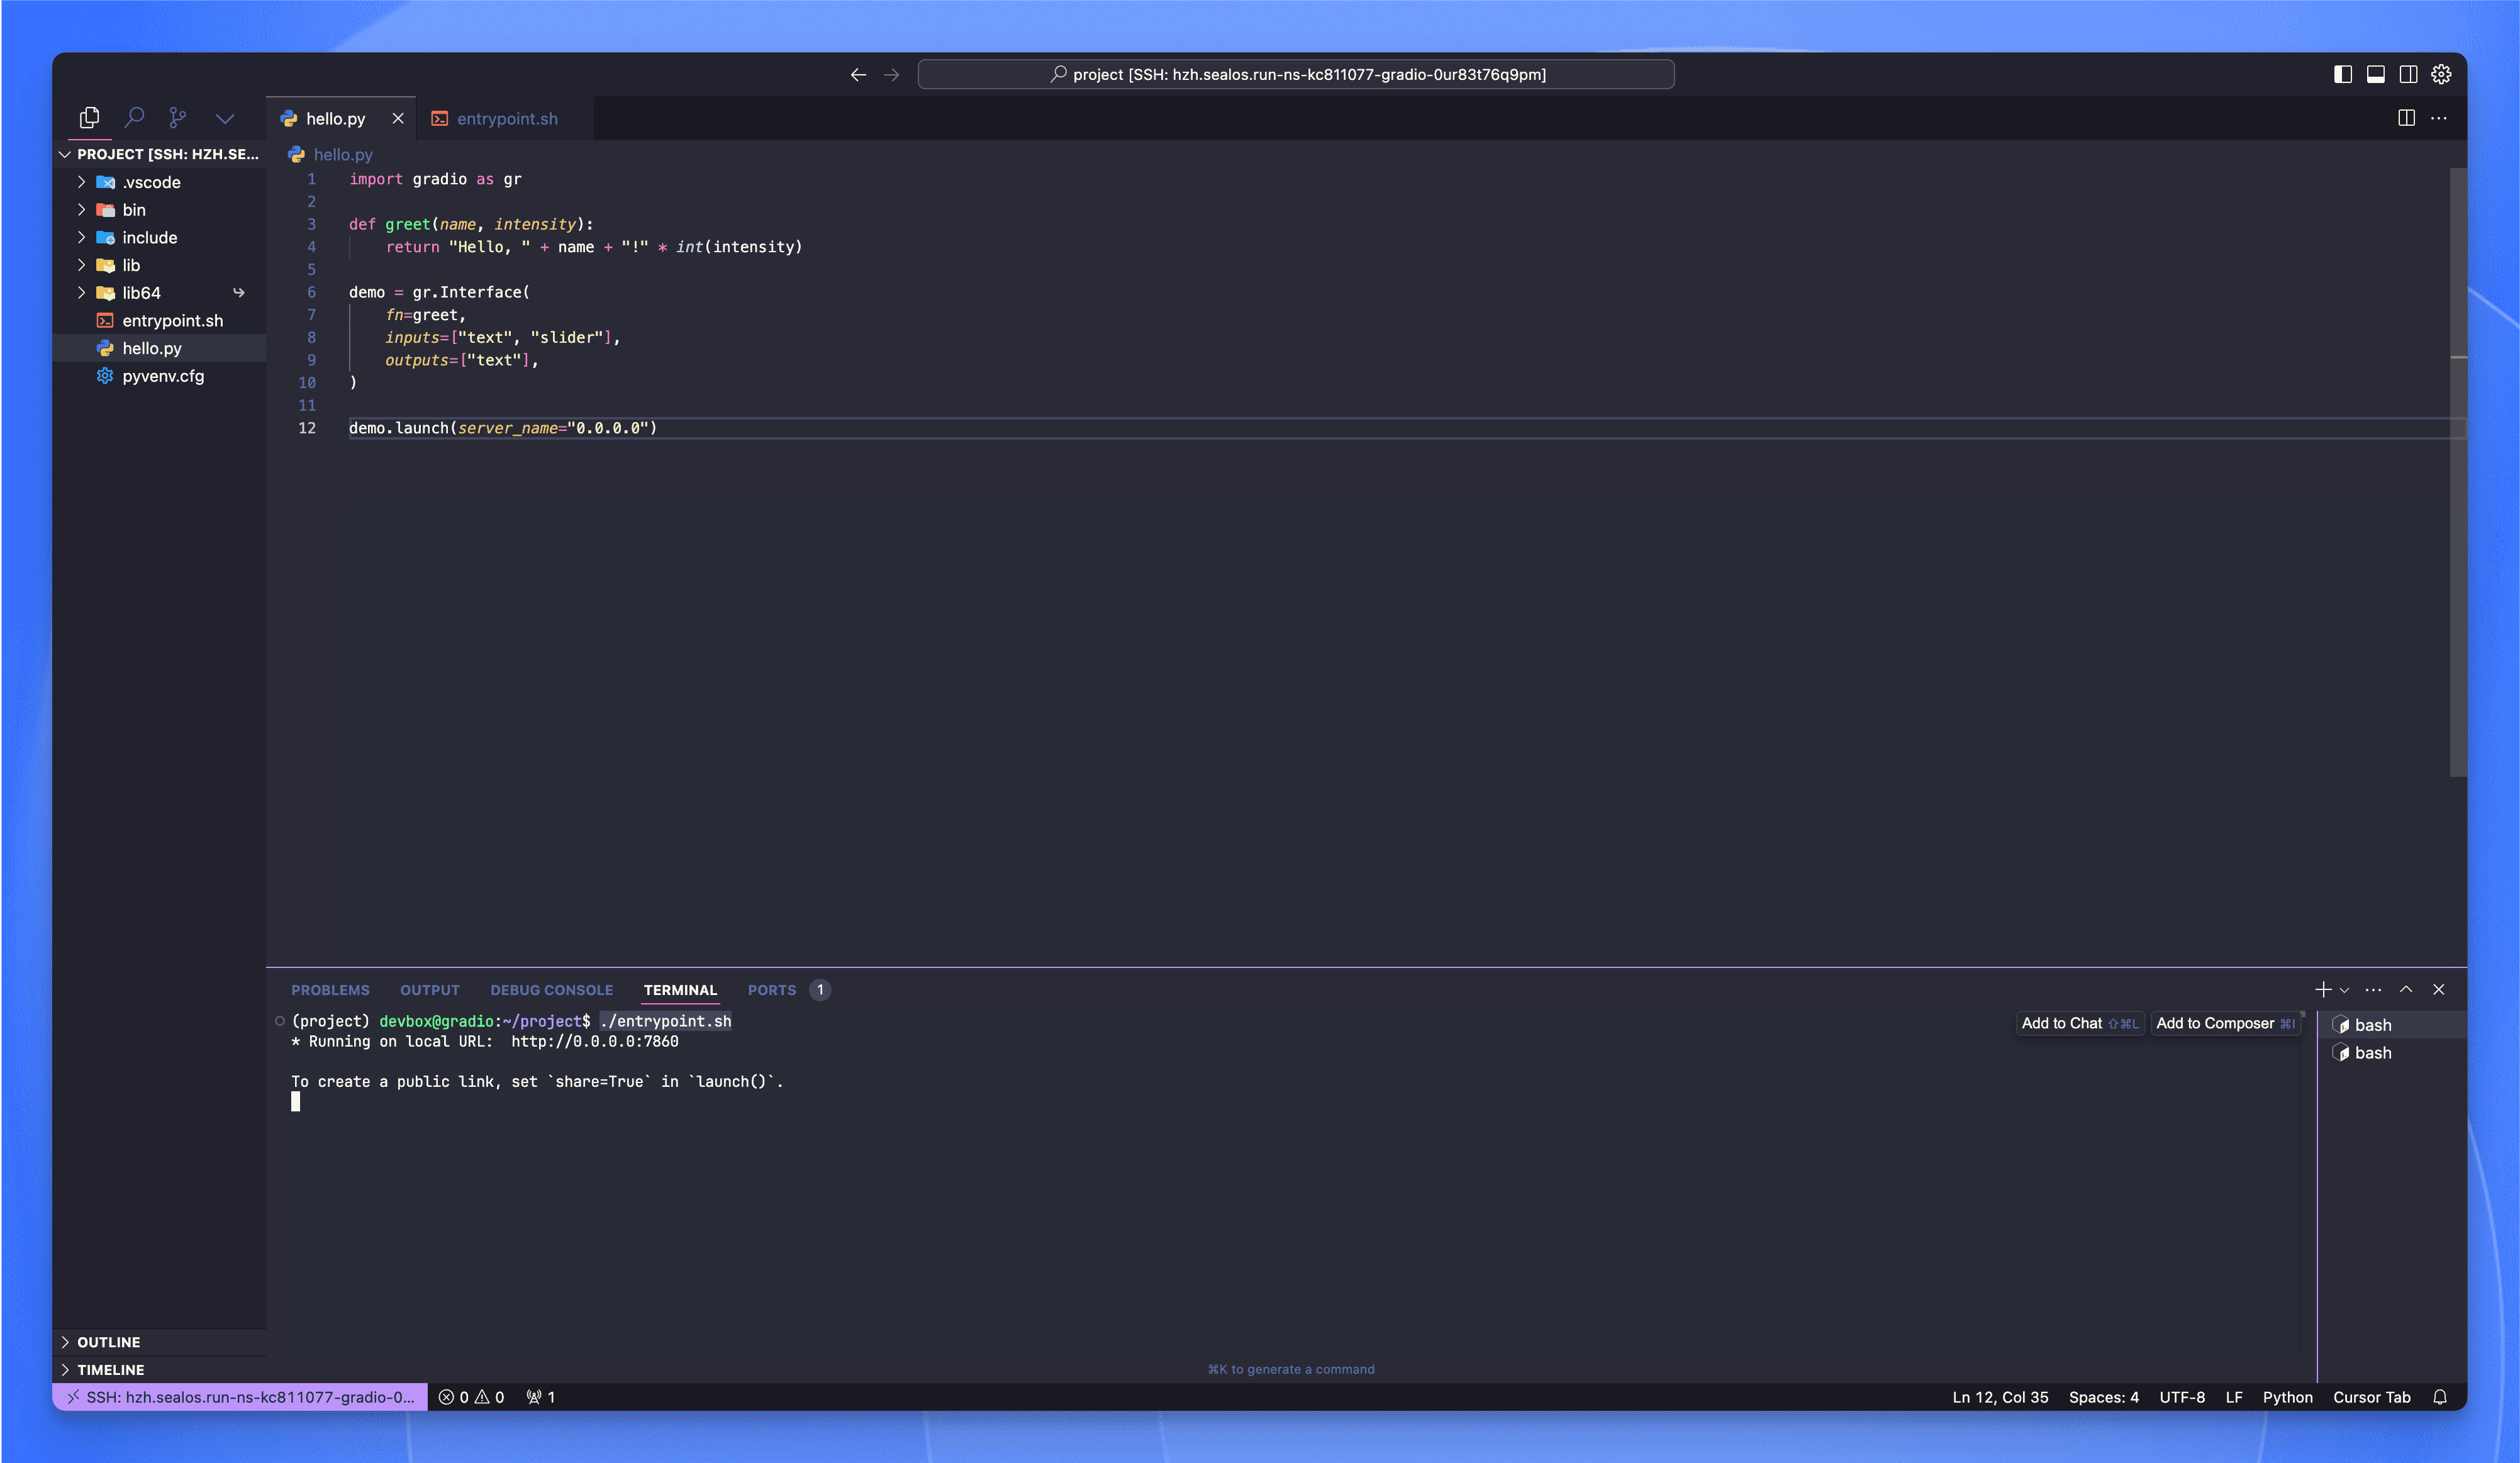Switch to the DEBUG CONSOLE tab
2520x1463 pixels.
click(551, 990)
